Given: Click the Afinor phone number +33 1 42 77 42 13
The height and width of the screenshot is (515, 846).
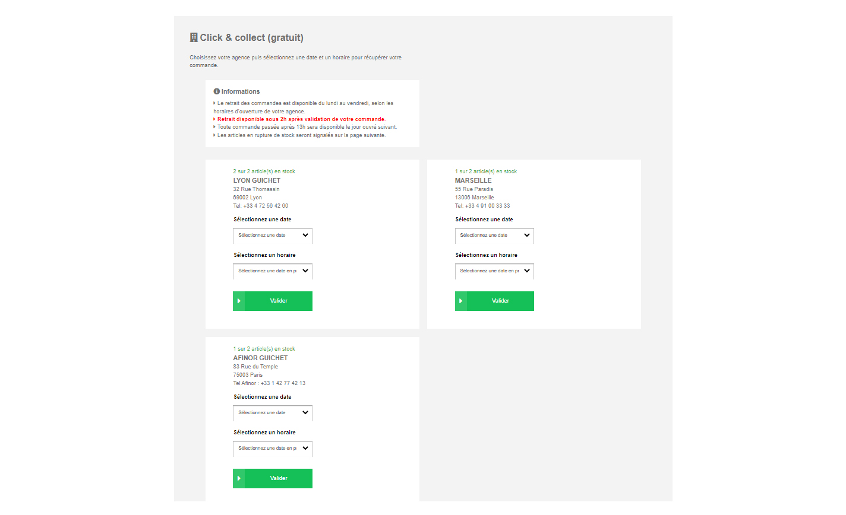Looking at the screenshot, I should (283, 383).
